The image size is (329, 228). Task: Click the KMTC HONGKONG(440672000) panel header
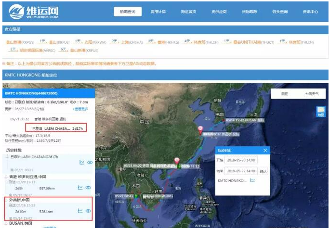coord(49,93)
